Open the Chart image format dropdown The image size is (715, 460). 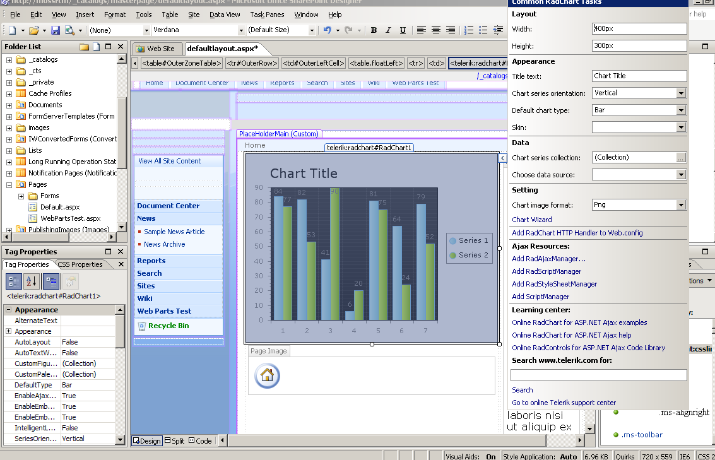[x=681, y=205]
